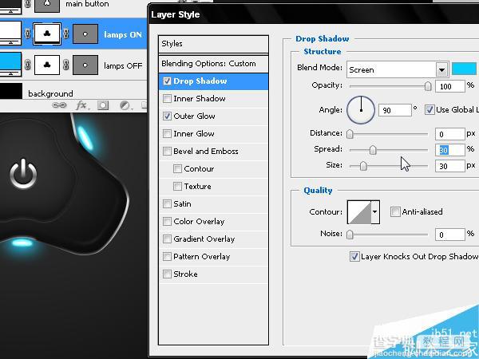479x359 pixels.
Task: Uncheck the Drop Shadow checkbox
Action: [x=167, y=81]
